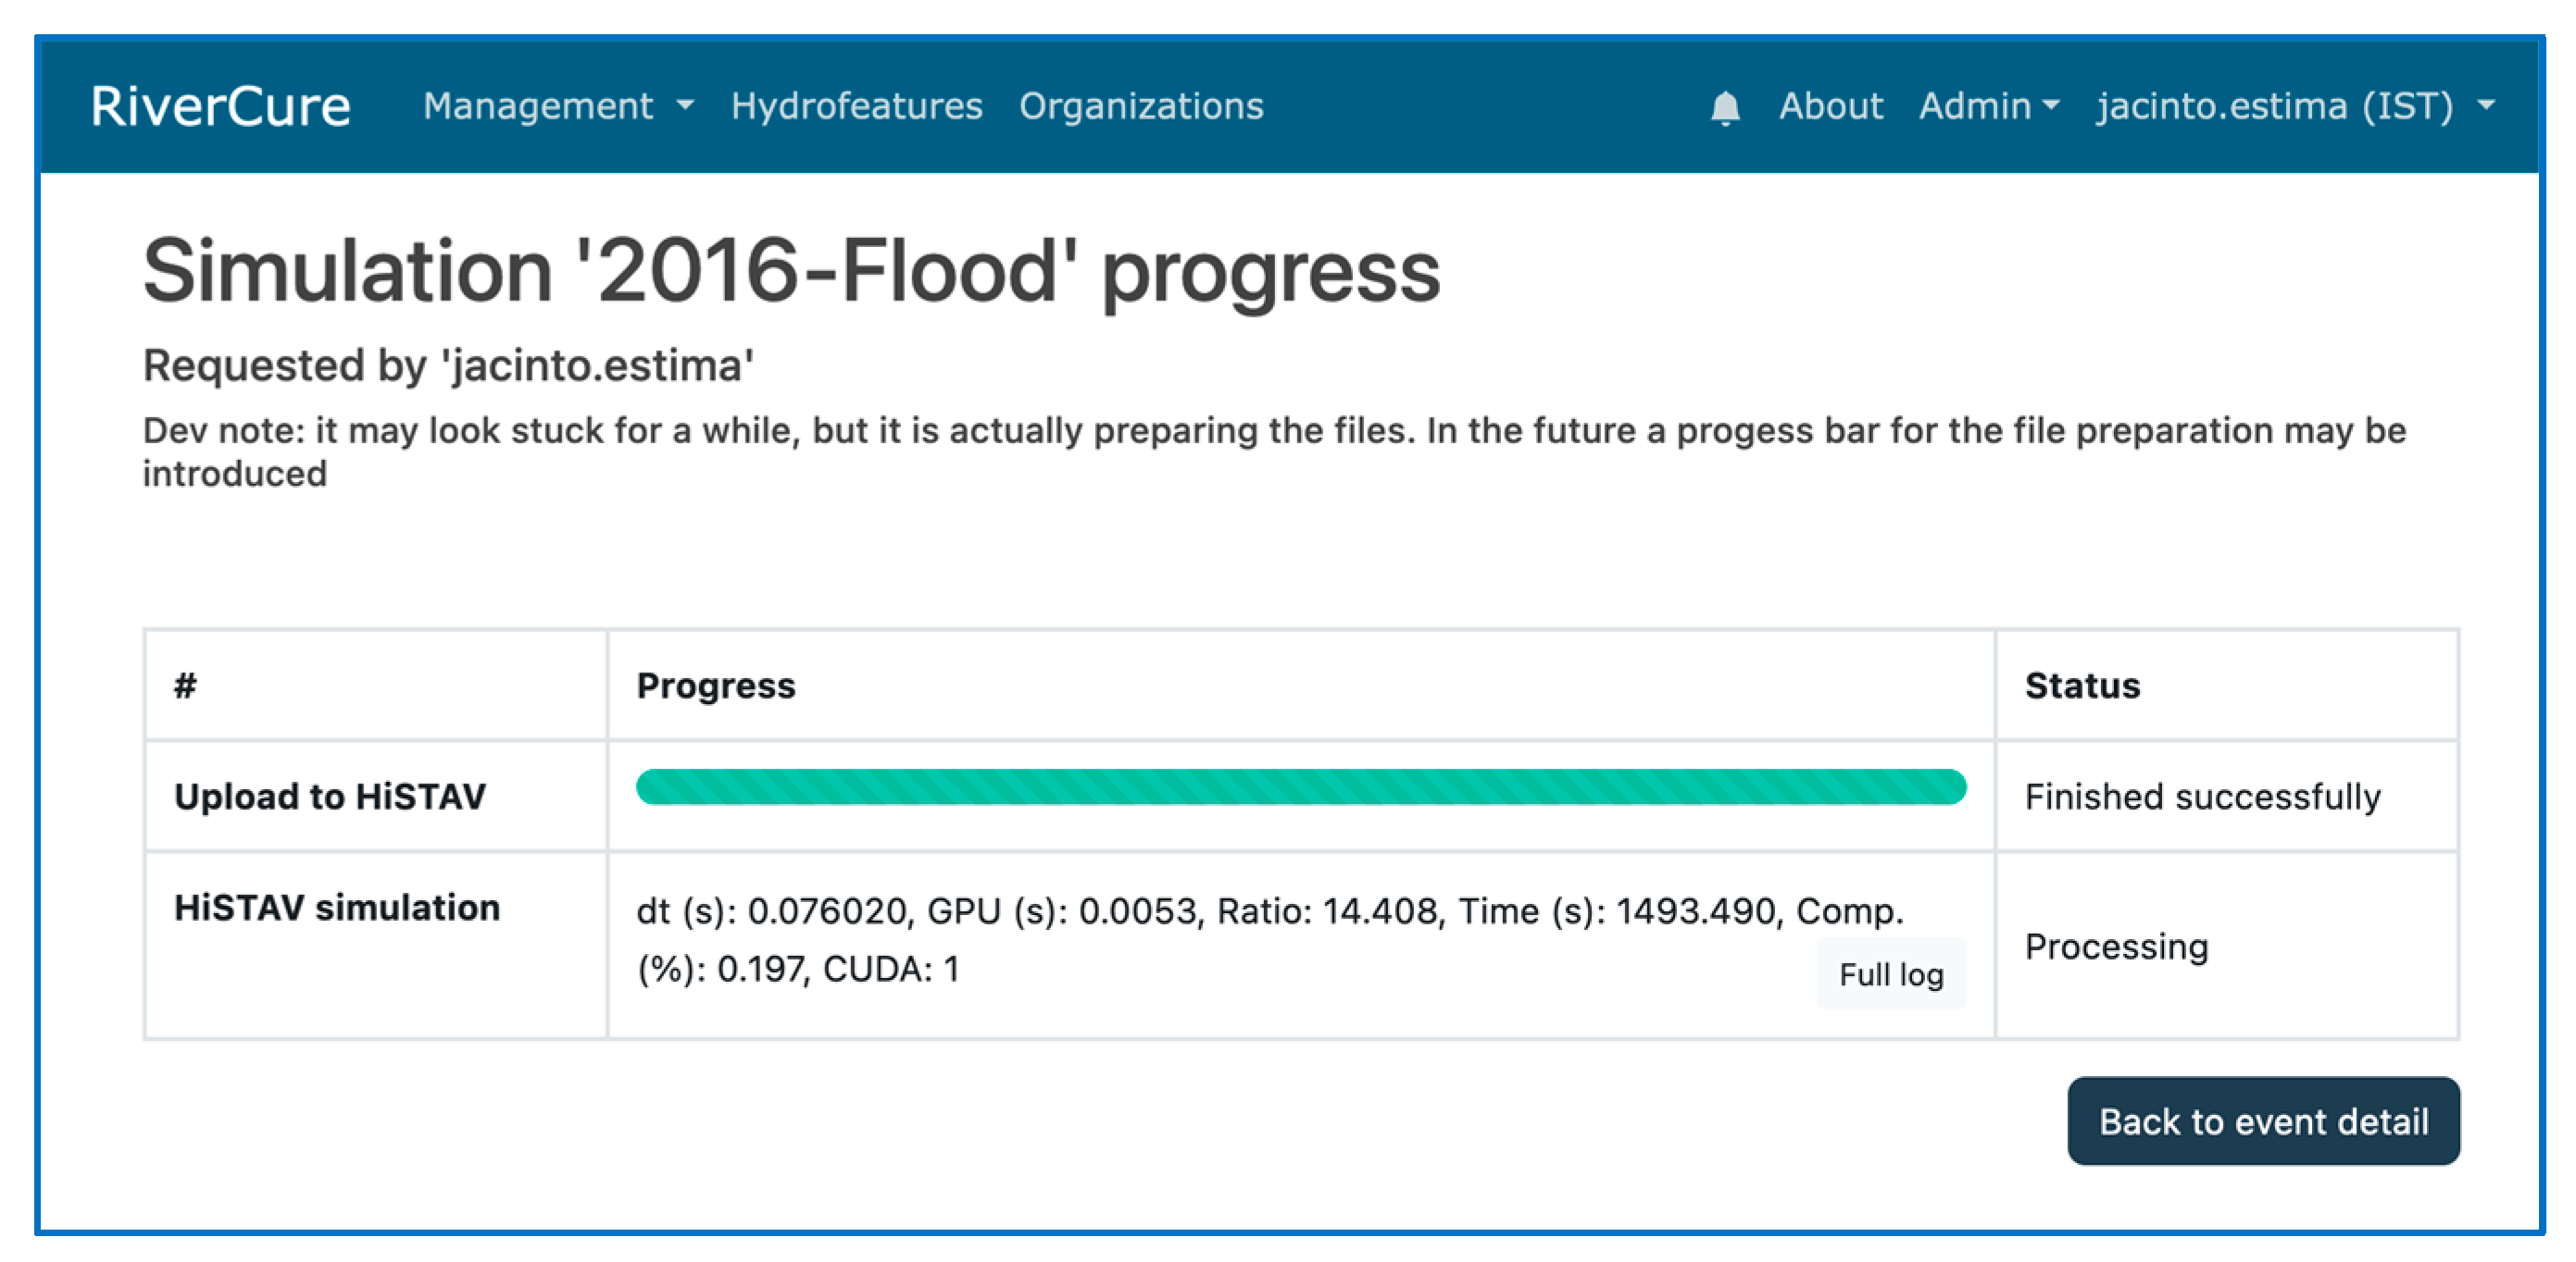
Task: Click the green upload progress bar
Action: point(1300,786)
